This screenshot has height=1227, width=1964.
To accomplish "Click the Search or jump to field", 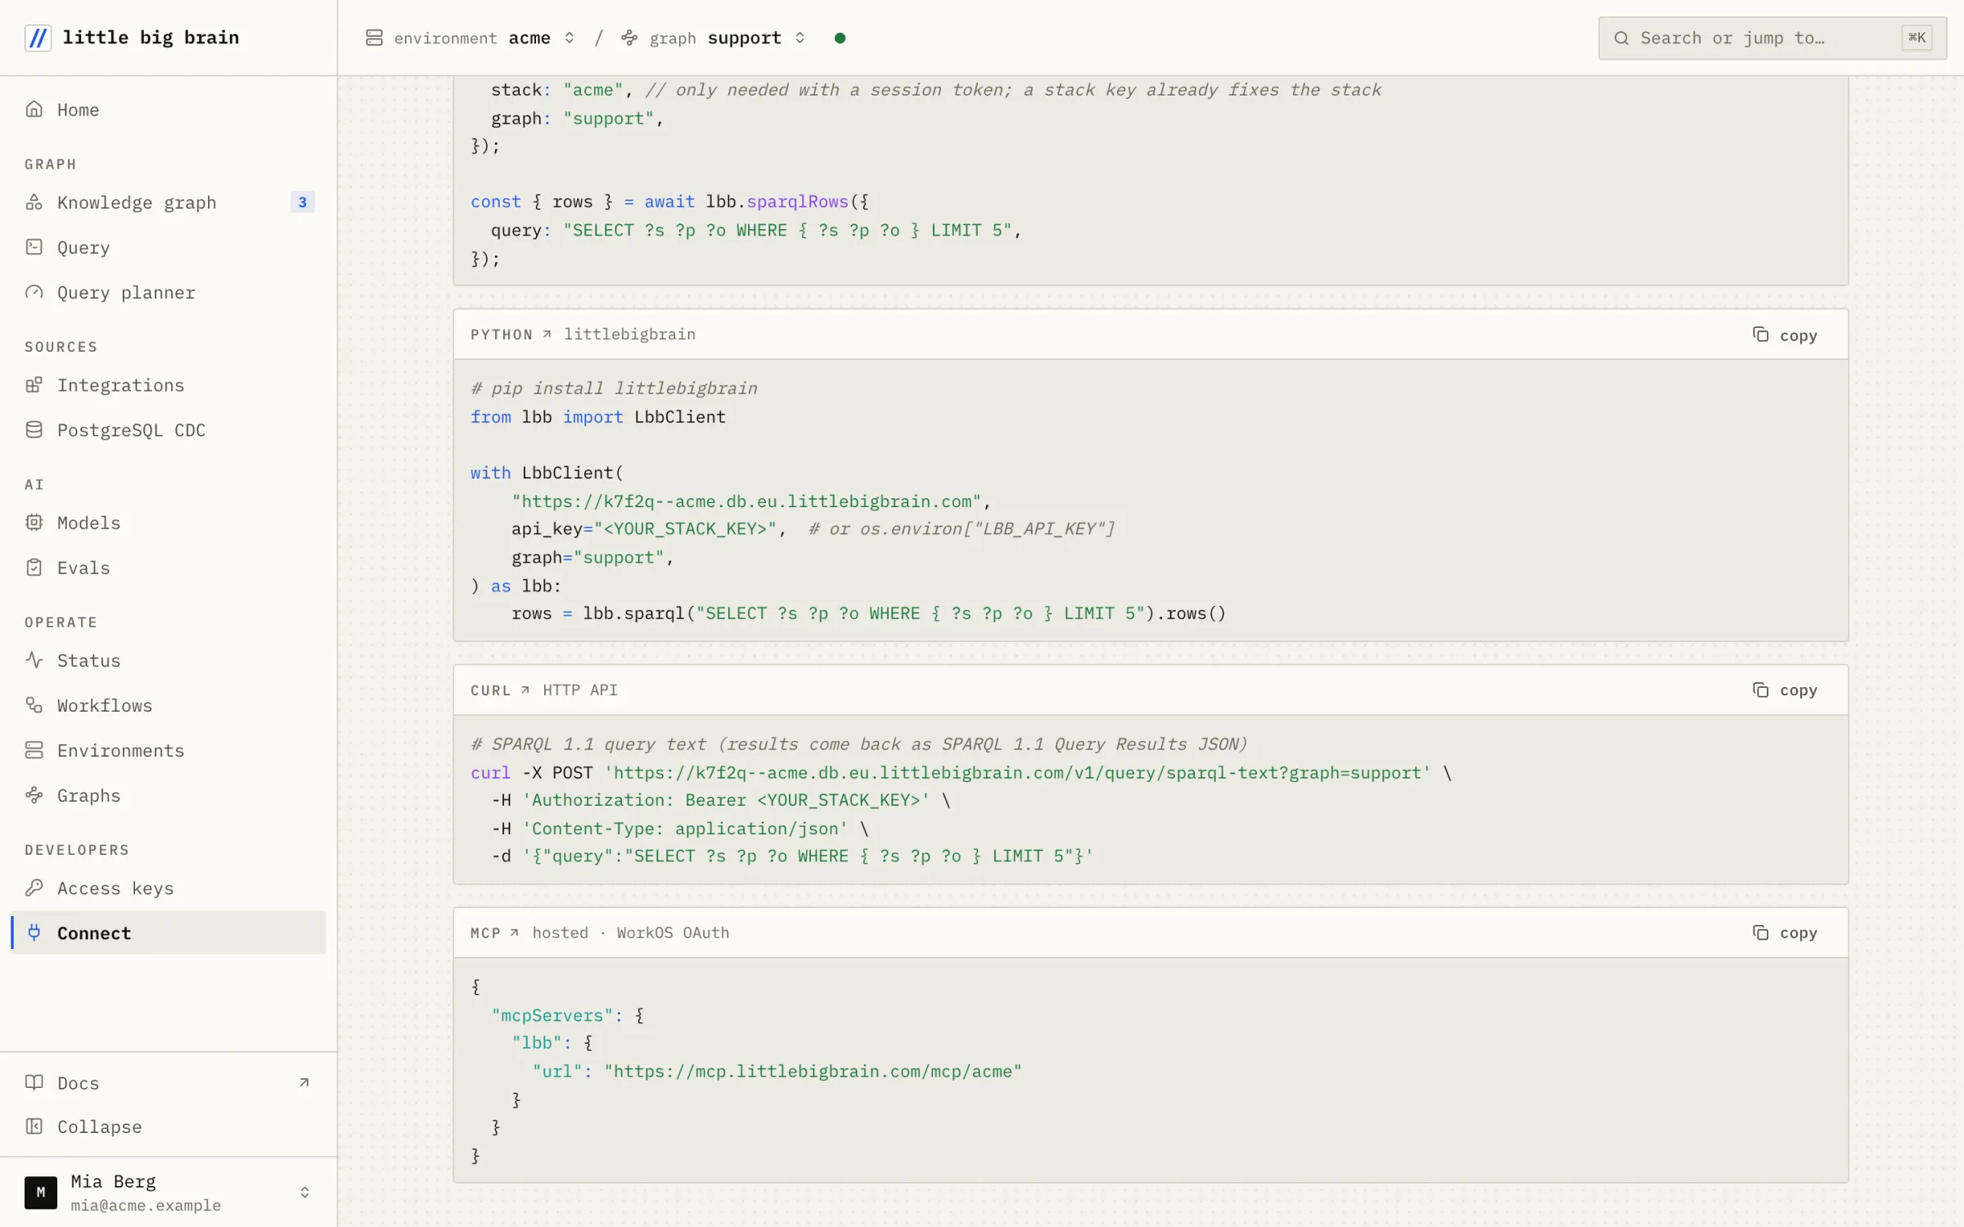I will (x=1772, y=38).
